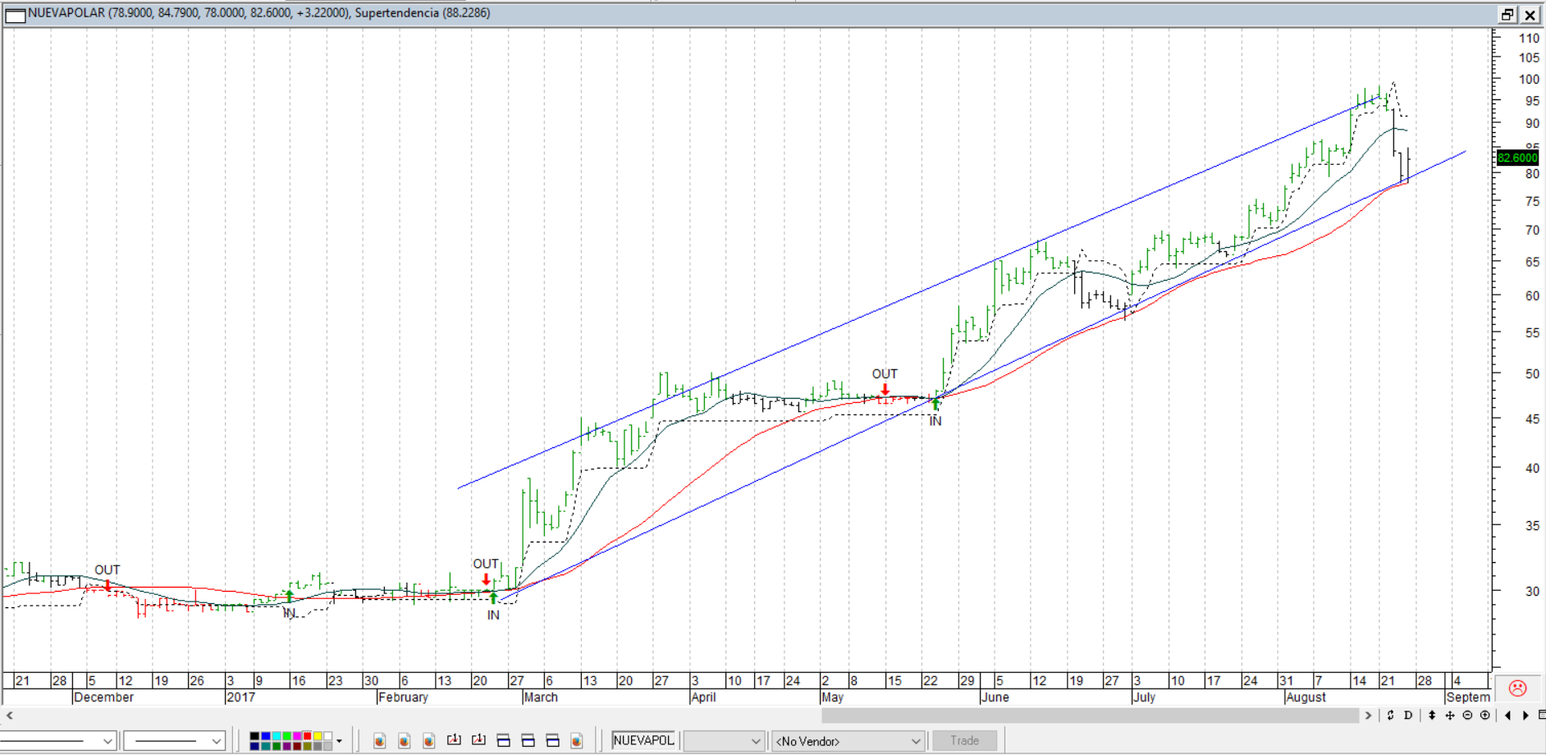Screen dimensions: 1546x755
Task: Pick the maroon color swatch
Action: [297, 746]
